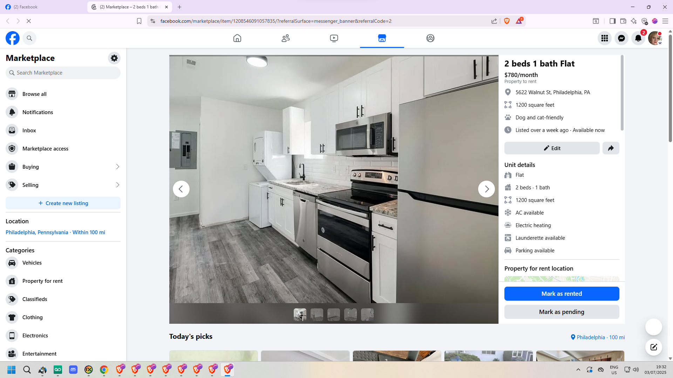Click listing details panel scrollbar
The height and width of the screenshot is (378, 673).
pos(622,93)
